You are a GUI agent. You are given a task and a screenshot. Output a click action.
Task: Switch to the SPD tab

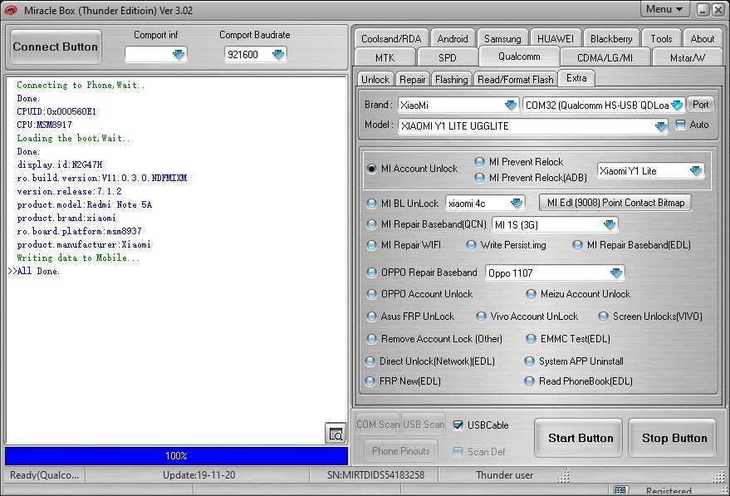pos(448,58)
